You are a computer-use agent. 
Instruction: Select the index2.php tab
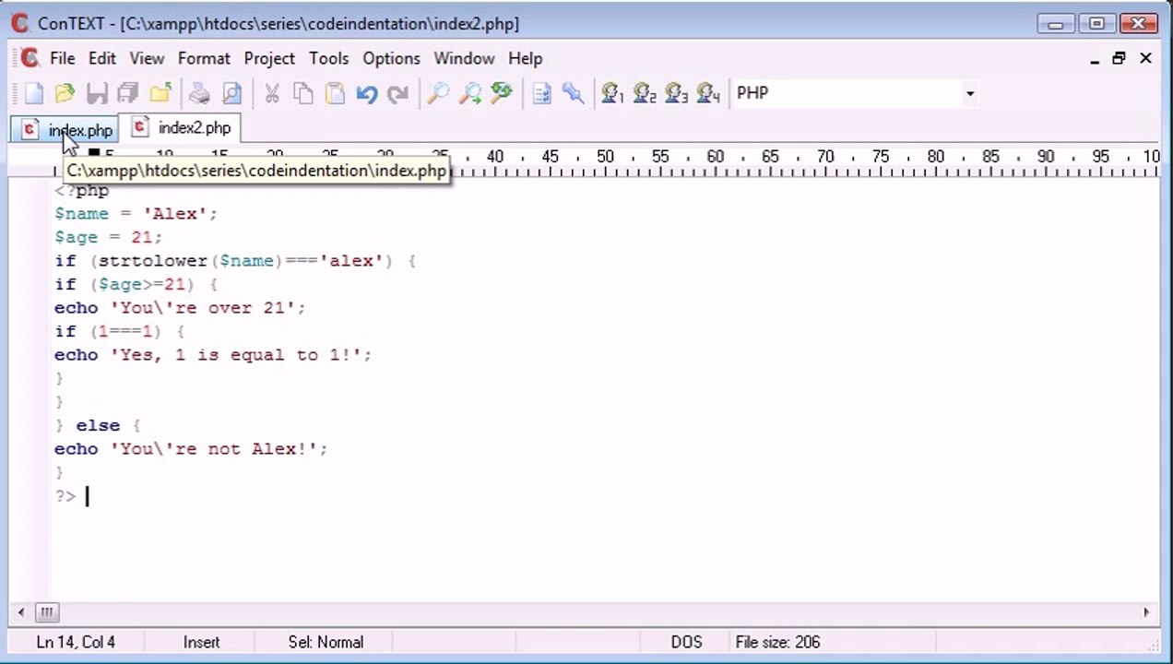[182, 128]
